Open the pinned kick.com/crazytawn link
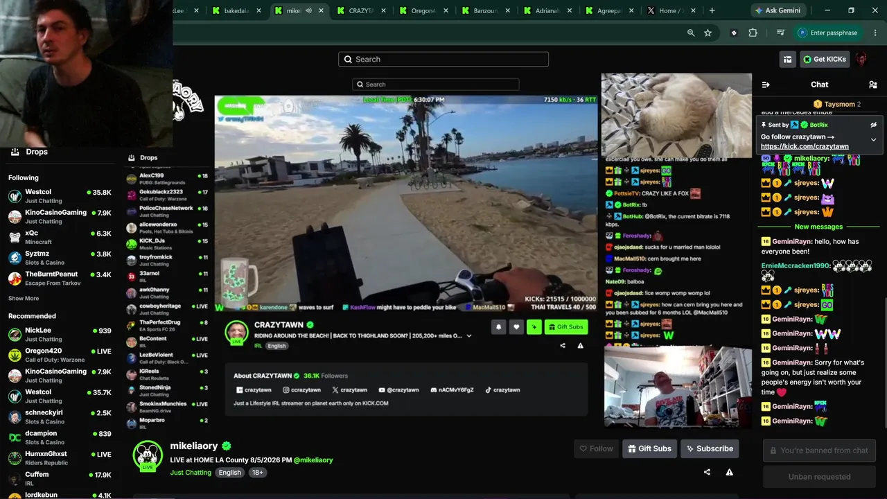This screenshot has height=499, width=887. [805, 146]
